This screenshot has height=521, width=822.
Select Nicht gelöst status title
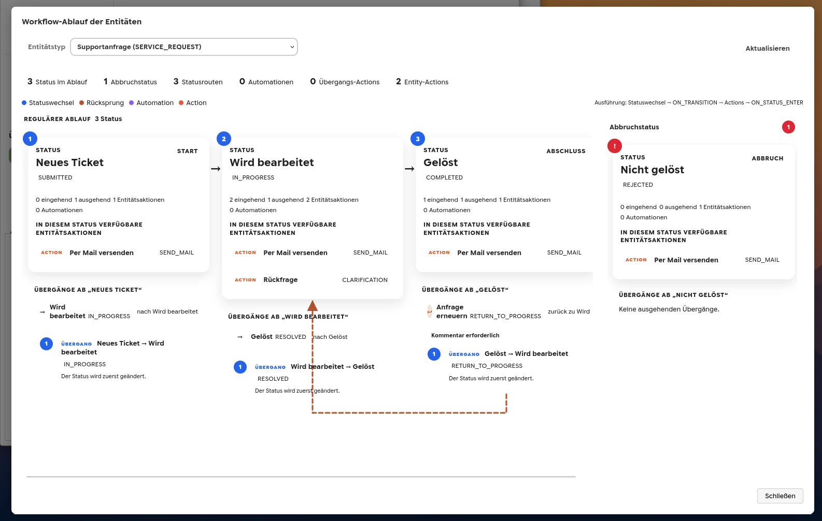(x=652, y=170)
